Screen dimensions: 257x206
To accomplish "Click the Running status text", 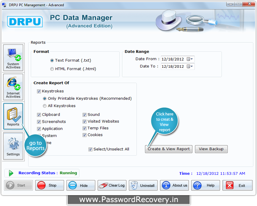I will tap(68, 173).
